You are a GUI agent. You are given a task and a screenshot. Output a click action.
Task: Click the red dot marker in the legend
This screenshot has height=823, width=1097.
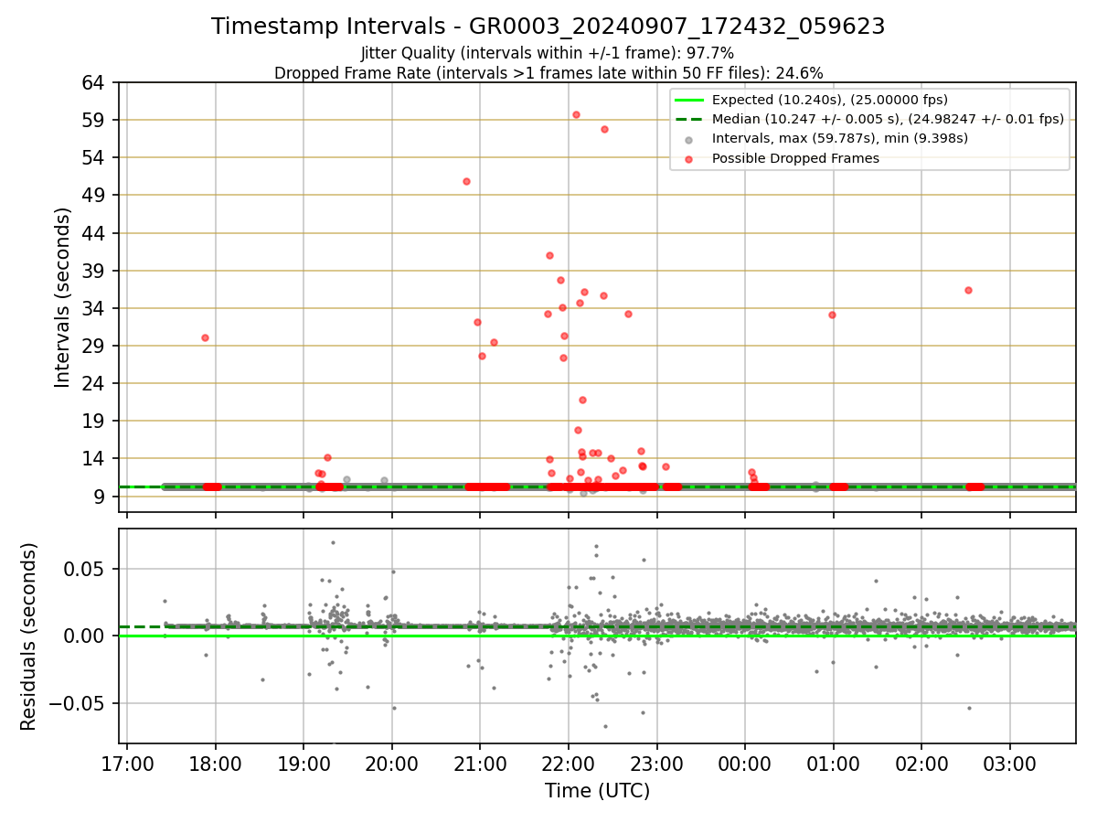(689, 158)
